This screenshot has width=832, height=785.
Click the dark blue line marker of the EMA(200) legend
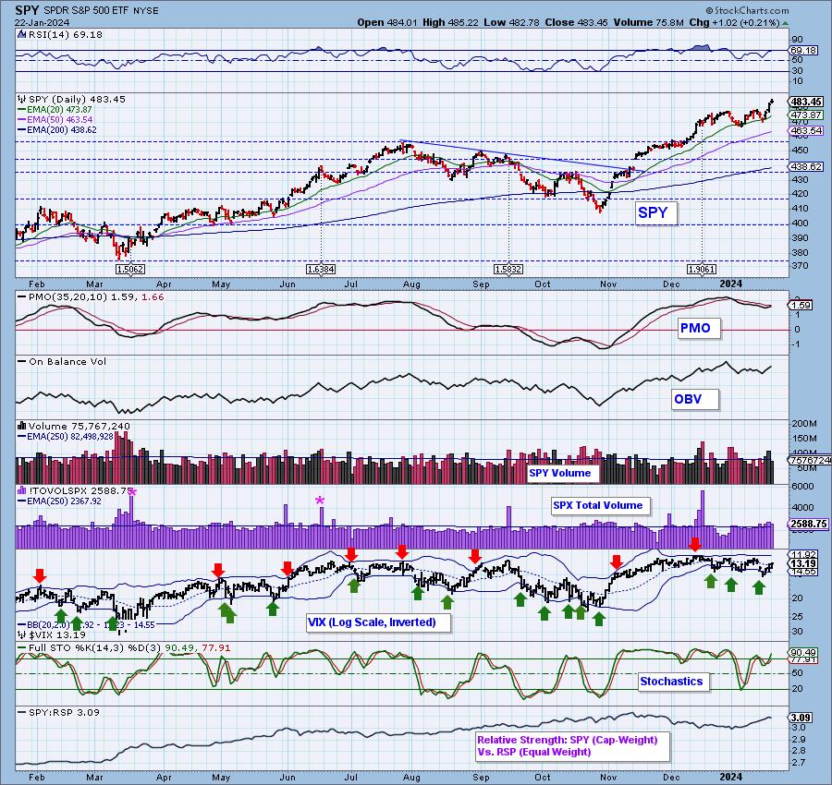[22, 130]
